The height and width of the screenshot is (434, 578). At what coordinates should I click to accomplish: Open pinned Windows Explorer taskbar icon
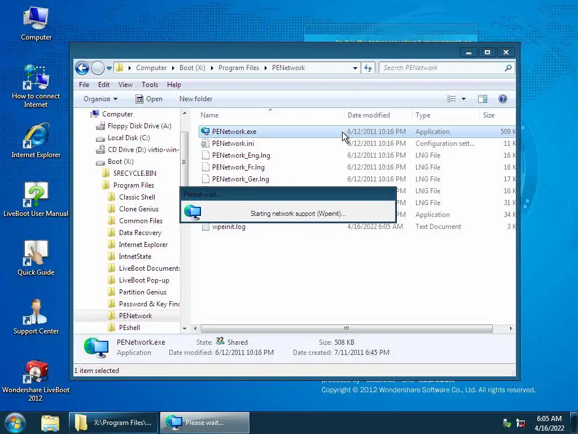50,423
